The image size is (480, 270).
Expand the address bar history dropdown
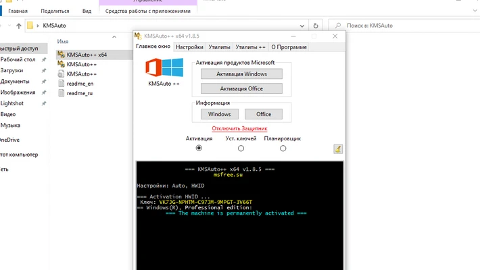tap(302, 26)
